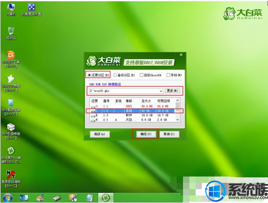Click the E: drive icon in list
This screenshot has height=203, width=268.
tap(93, 116)
